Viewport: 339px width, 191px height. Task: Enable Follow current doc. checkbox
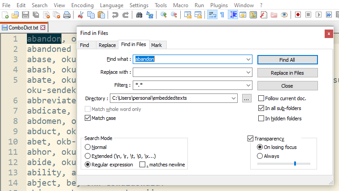261,98
